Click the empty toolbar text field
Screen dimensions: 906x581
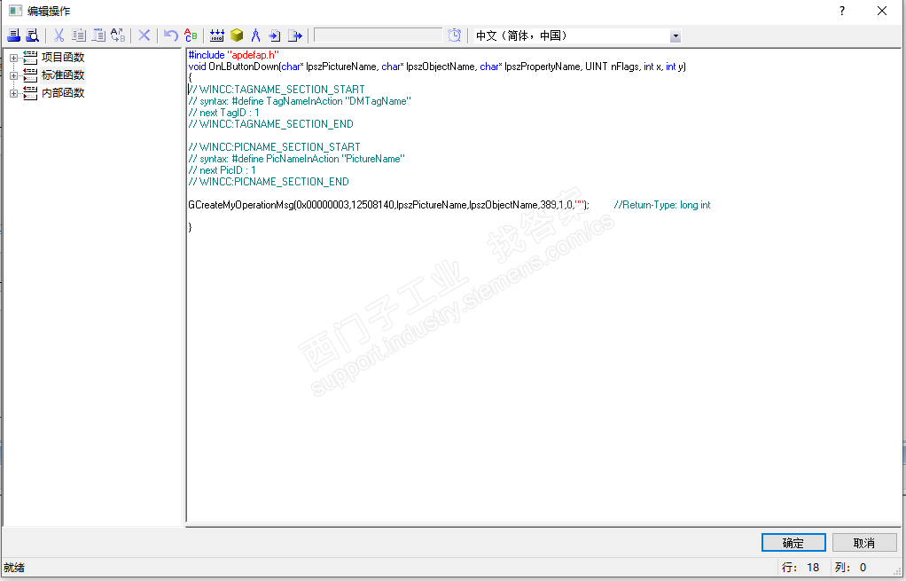point(378,35)
